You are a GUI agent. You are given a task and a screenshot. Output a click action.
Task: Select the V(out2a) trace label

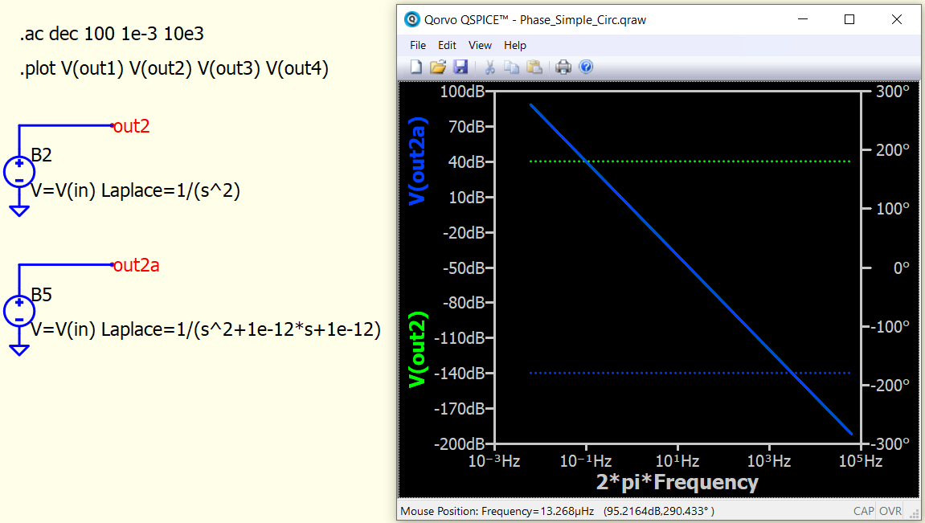(418, 161)
